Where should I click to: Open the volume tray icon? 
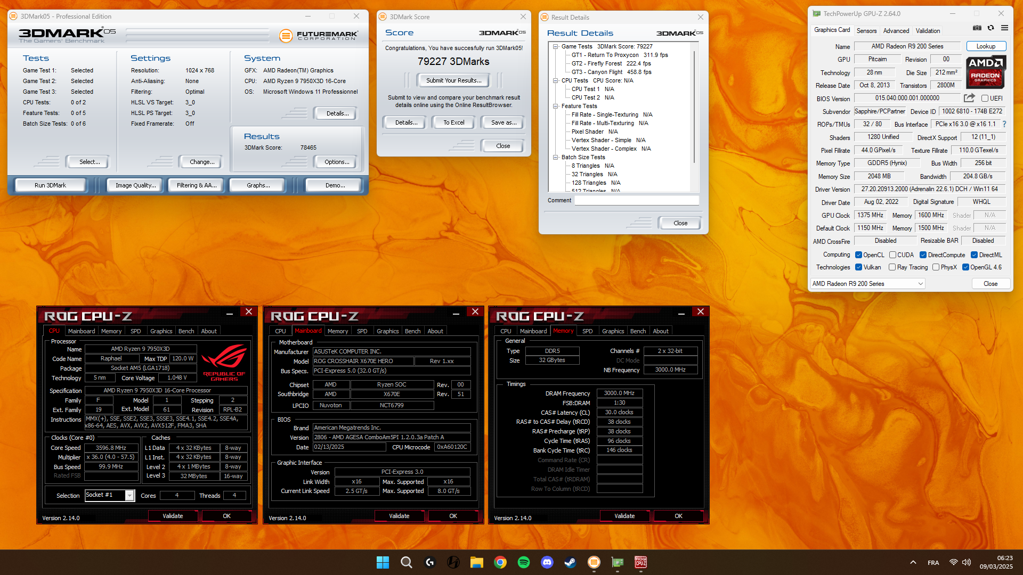967,562
